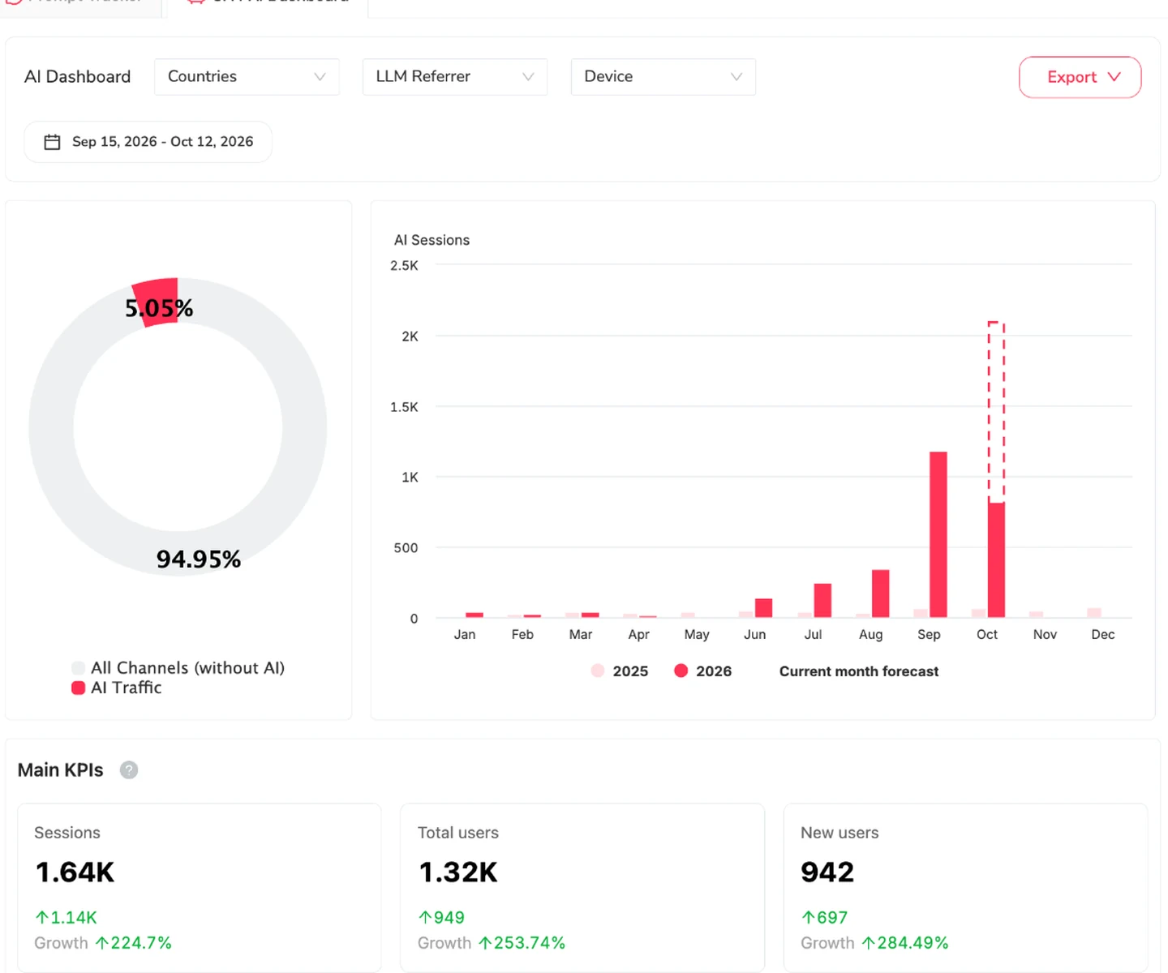1168x973 pixels.
Task: Click the Sessions value 1.64K
Action: pos(75,872)
